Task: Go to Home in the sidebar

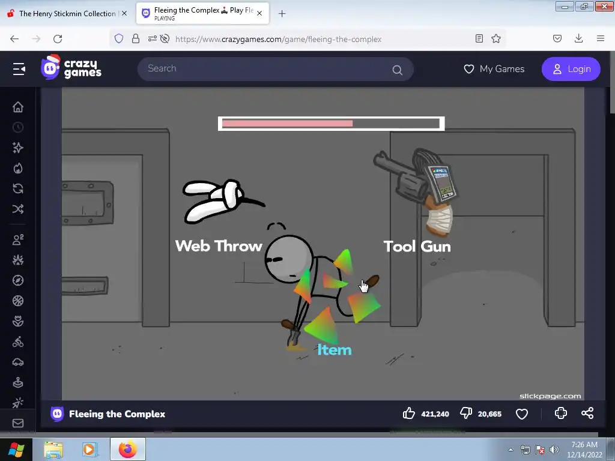Action: [x=18, y=107]
